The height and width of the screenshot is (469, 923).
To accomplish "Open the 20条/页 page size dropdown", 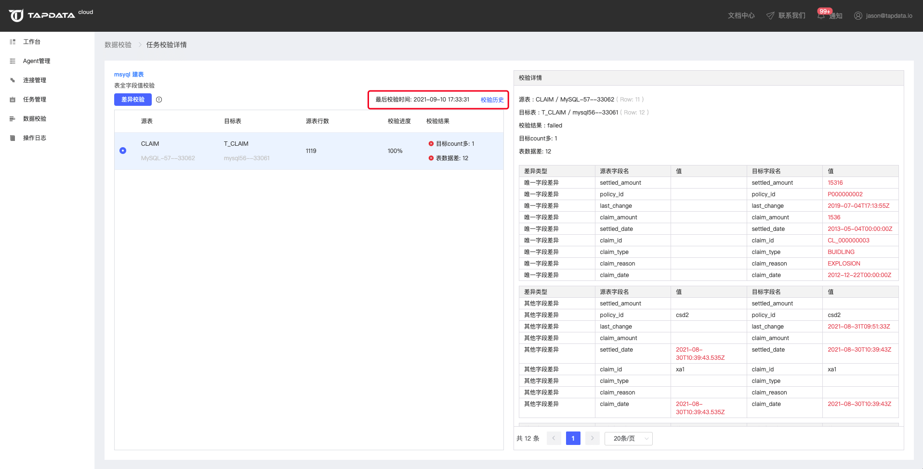I will 628,438.
